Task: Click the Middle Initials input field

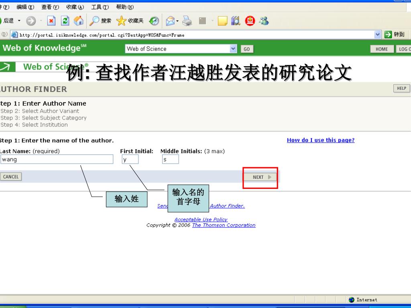Action: tap(170, 159)
